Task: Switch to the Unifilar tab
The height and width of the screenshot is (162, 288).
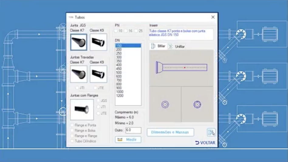Action: click(x=177, y=46)
